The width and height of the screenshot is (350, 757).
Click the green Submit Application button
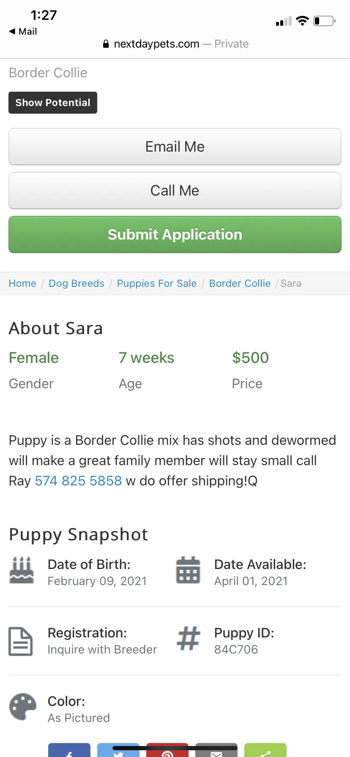[175, 234]
